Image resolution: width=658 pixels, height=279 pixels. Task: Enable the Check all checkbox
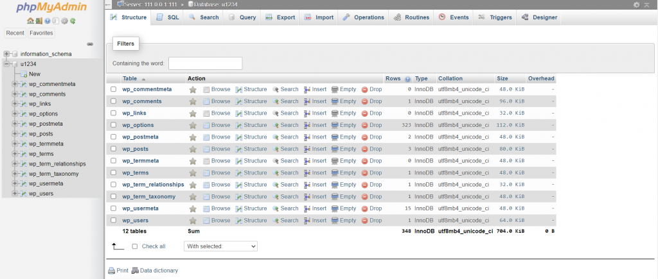135,246
